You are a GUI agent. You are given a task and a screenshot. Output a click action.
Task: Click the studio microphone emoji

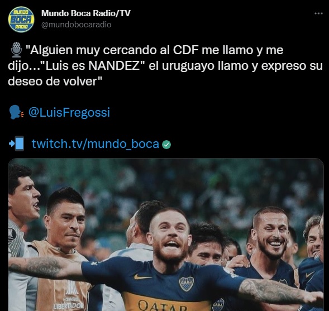pyautogui.click(x=16, y=50)
